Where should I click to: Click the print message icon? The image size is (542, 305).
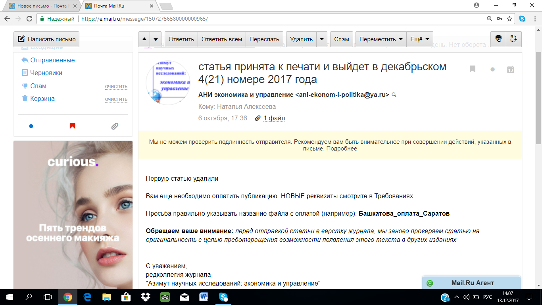click(x=498, y=39)
